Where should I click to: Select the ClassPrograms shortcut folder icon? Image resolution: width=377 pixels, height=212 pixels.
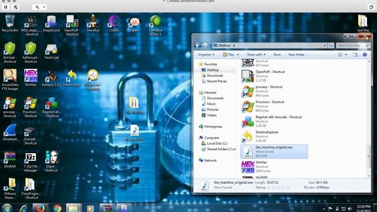31,188
